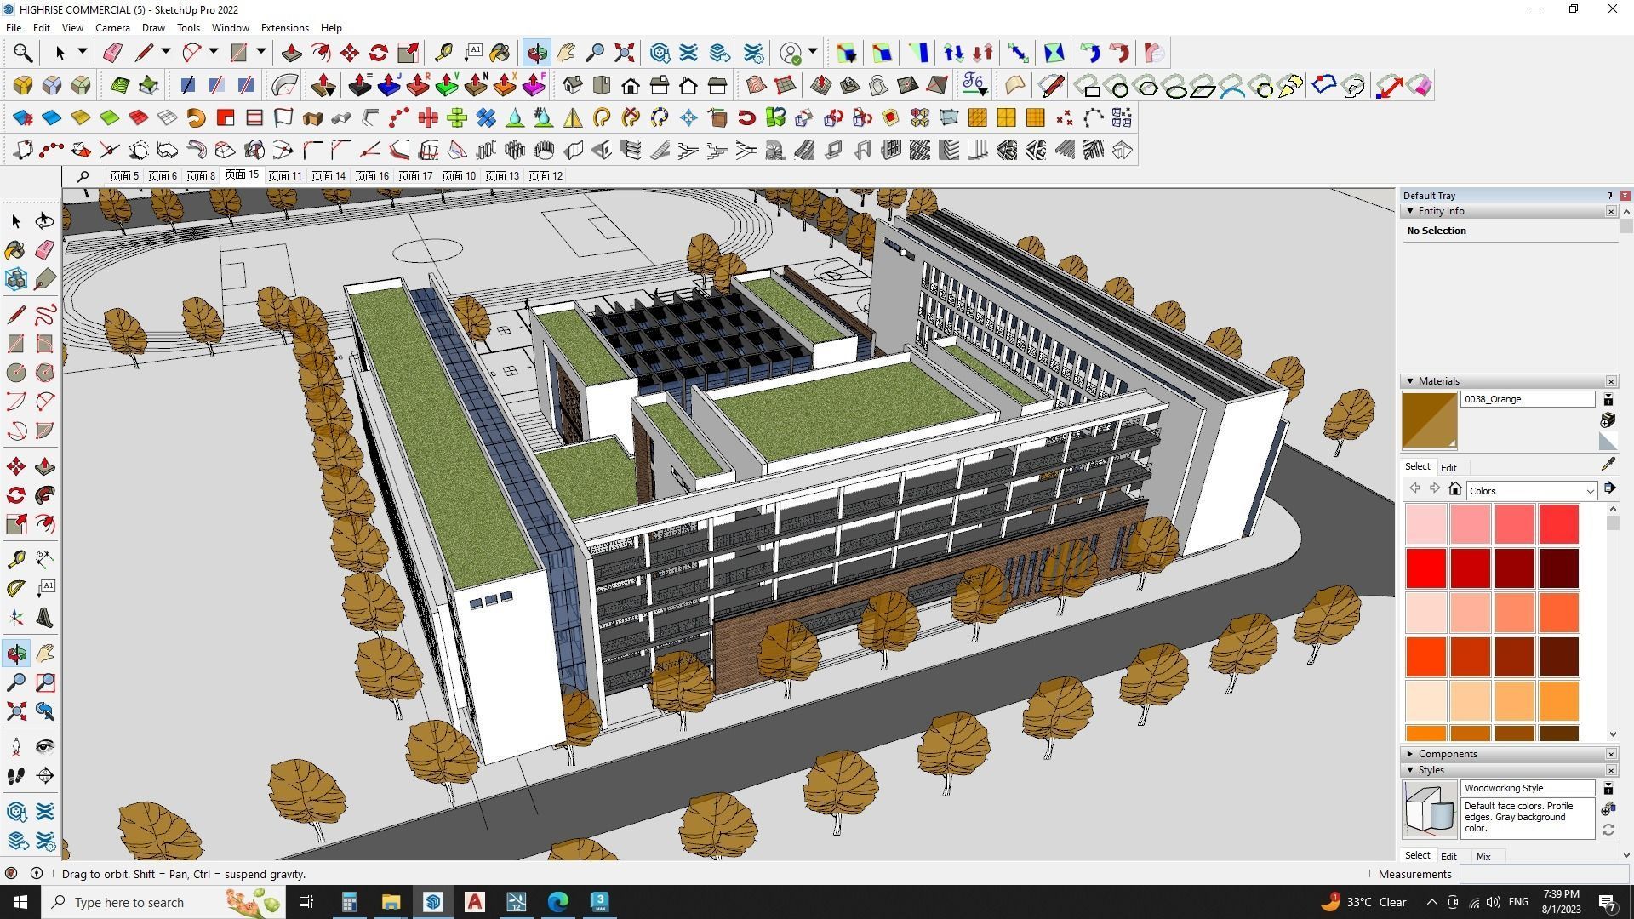Click the materials Home library button
This screenshot has width=1634, height=919.
1455,489
